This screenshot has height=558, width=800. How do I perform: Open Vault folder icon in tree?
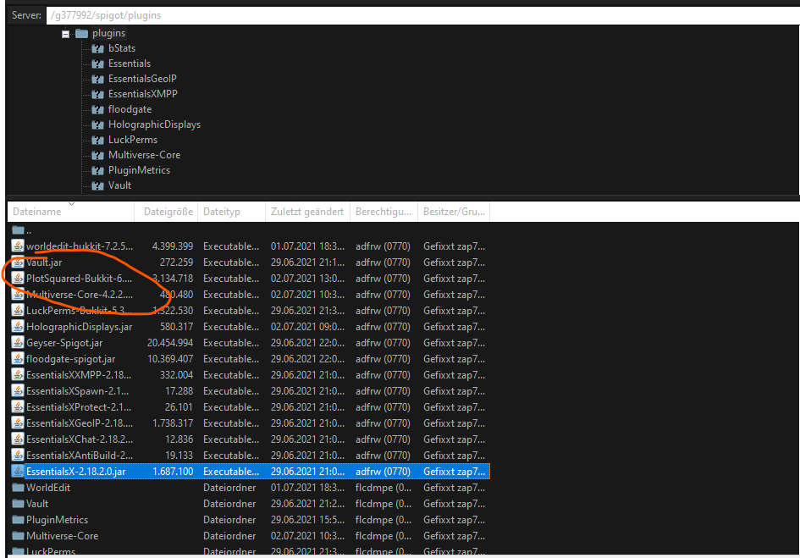97,186
